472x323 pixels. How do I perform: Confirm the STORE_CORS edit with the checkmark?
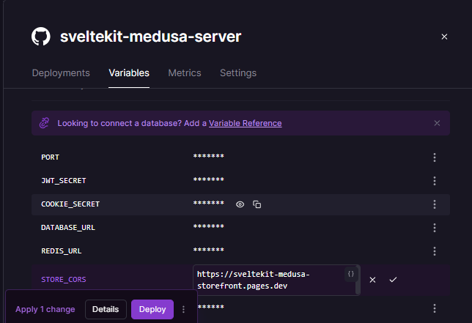tap(393, 280)
